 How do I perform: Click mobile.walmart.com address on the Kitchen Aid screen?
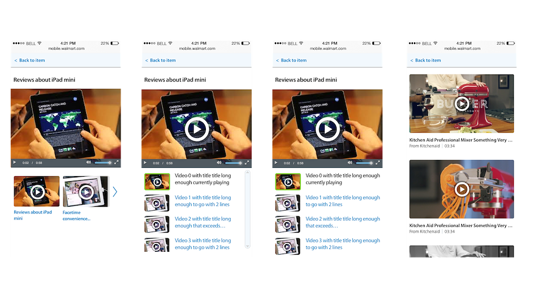coord(462,49)
